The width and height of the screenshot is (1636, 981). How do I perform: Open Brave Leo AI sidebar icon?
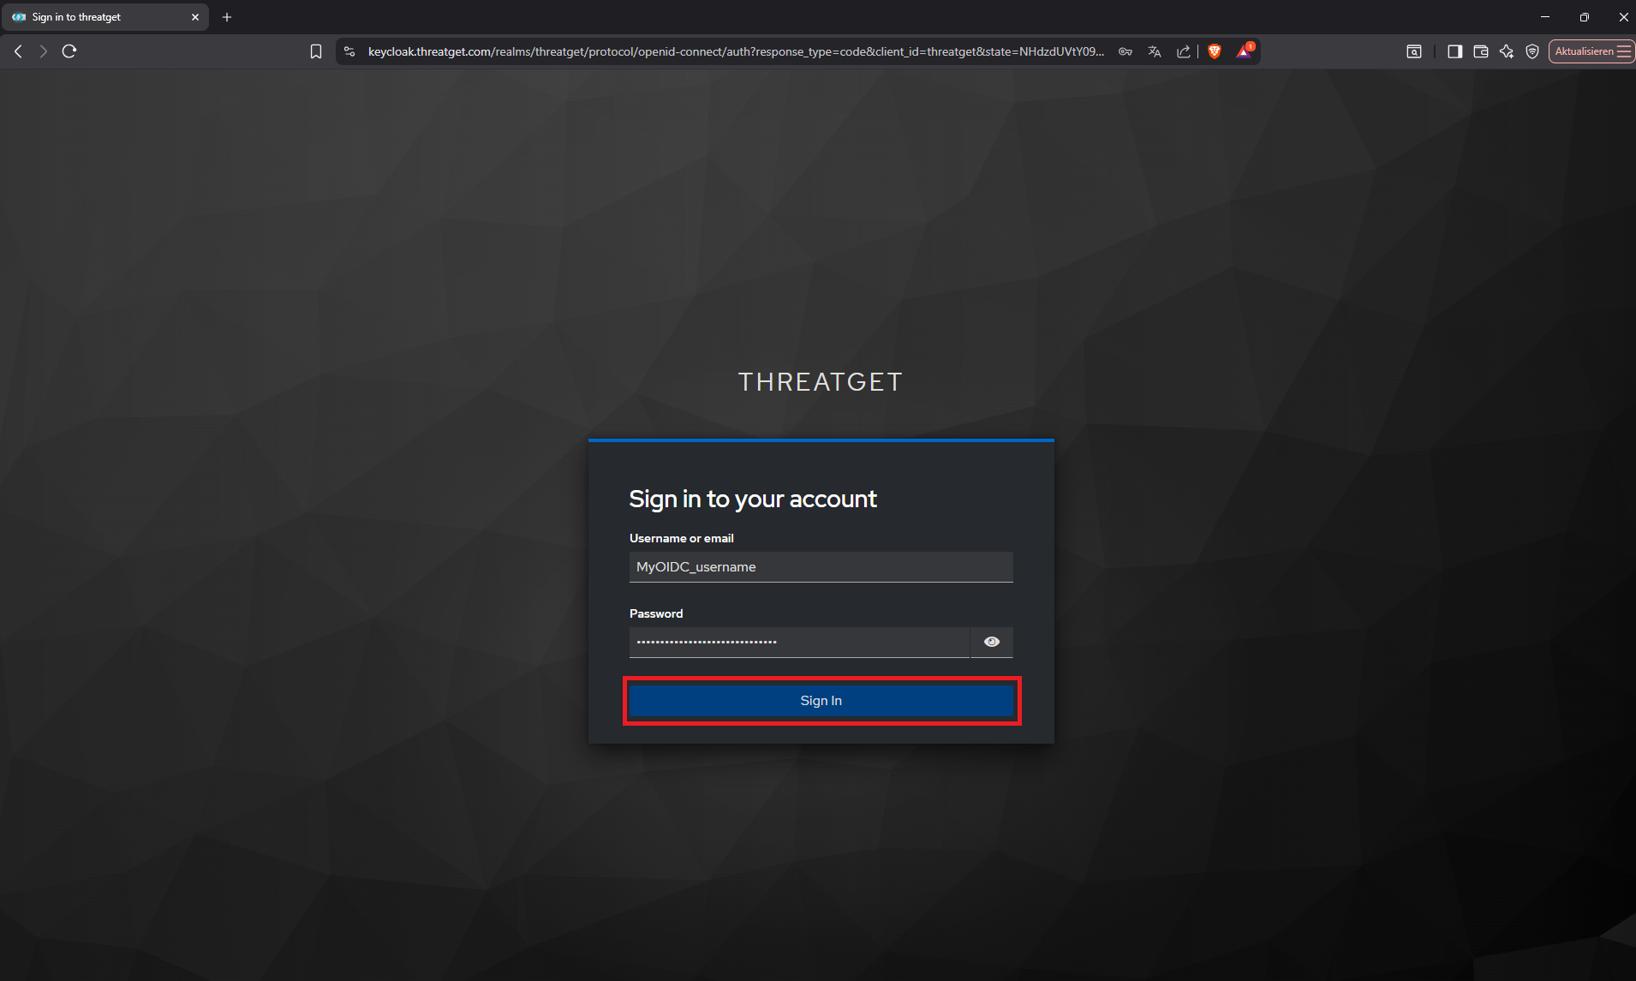click(x=1506, y=51)
